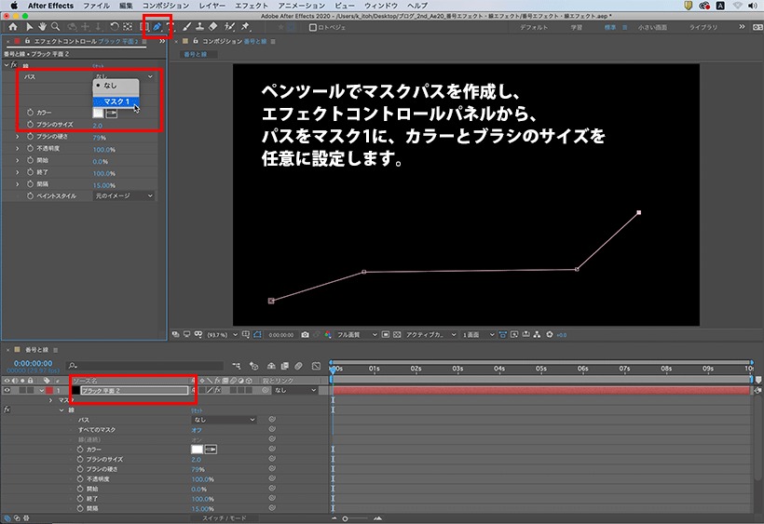Click the timeline カラー white swatch
The image size is (764, 524).
coord(197,449)
